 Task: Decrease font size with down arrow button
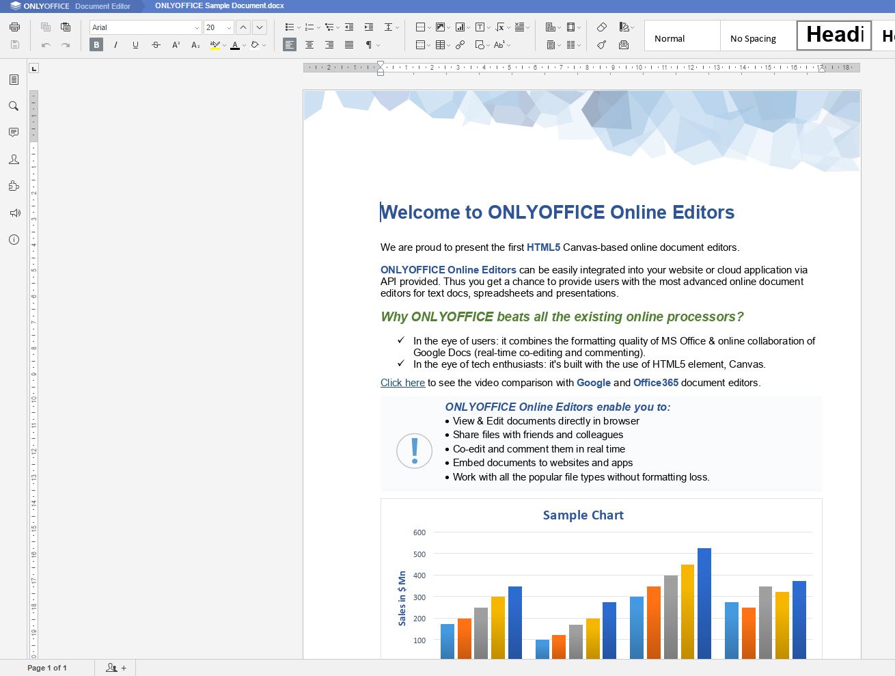260,27
